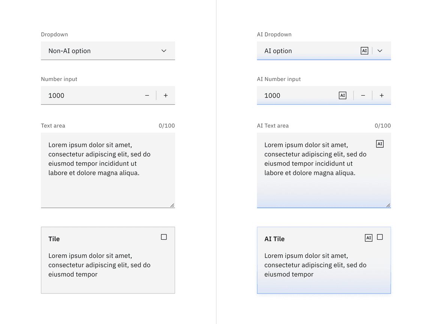The width and height of the screenshot is (432, 324).
Task: Click inside the Text area lorem ipsum text
Action: pyautogui.click(x=99, y=159)
